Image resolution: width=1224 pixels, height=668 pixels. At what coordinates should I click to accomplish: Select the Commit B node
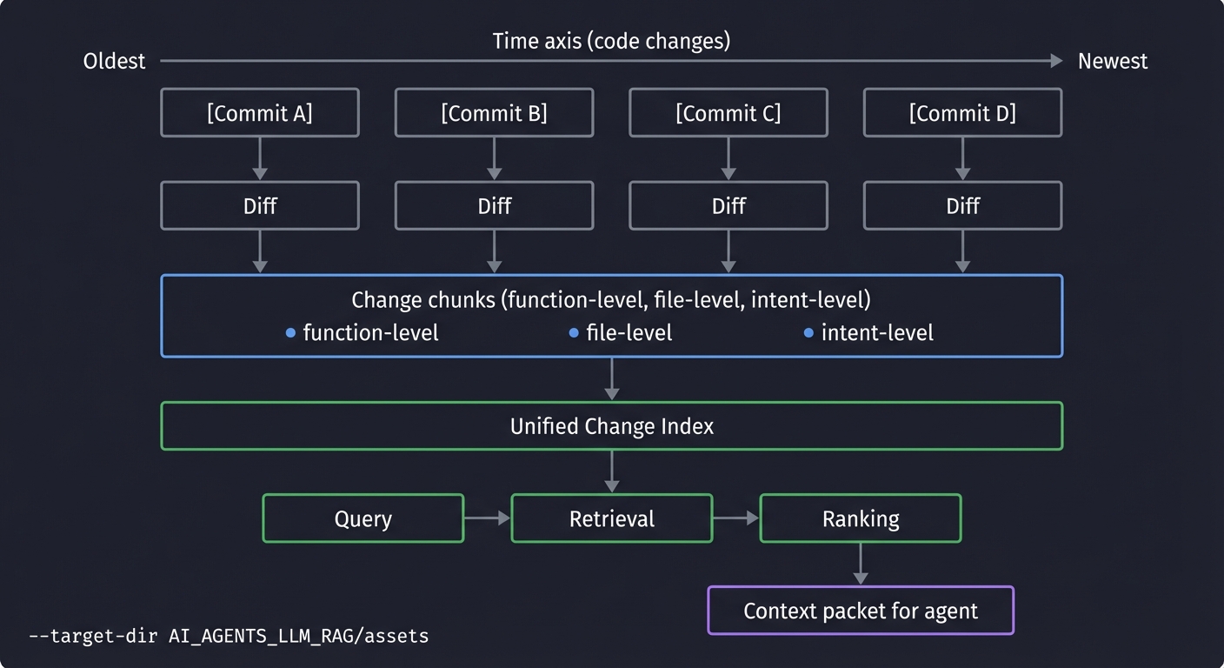[494, 112]
